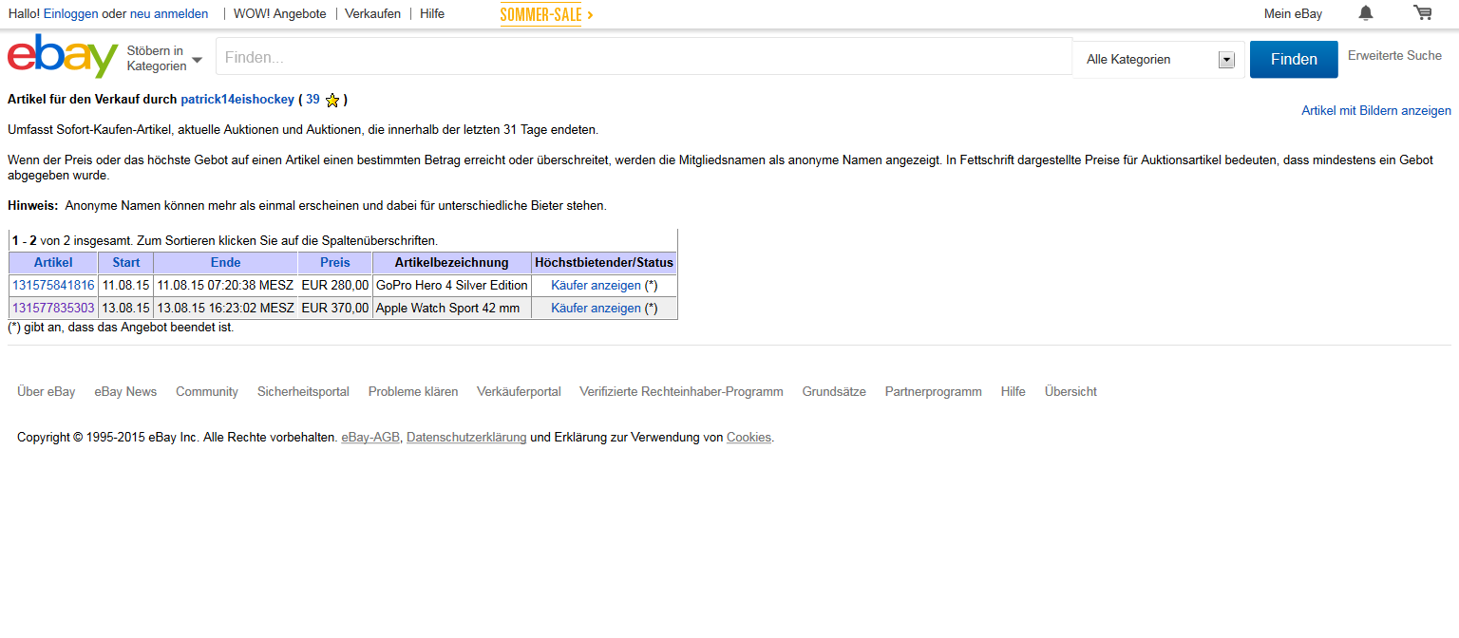Open the Hilfe link in the footer
The width and height of the screenshot is (1459, 638).
(1014, 392)
